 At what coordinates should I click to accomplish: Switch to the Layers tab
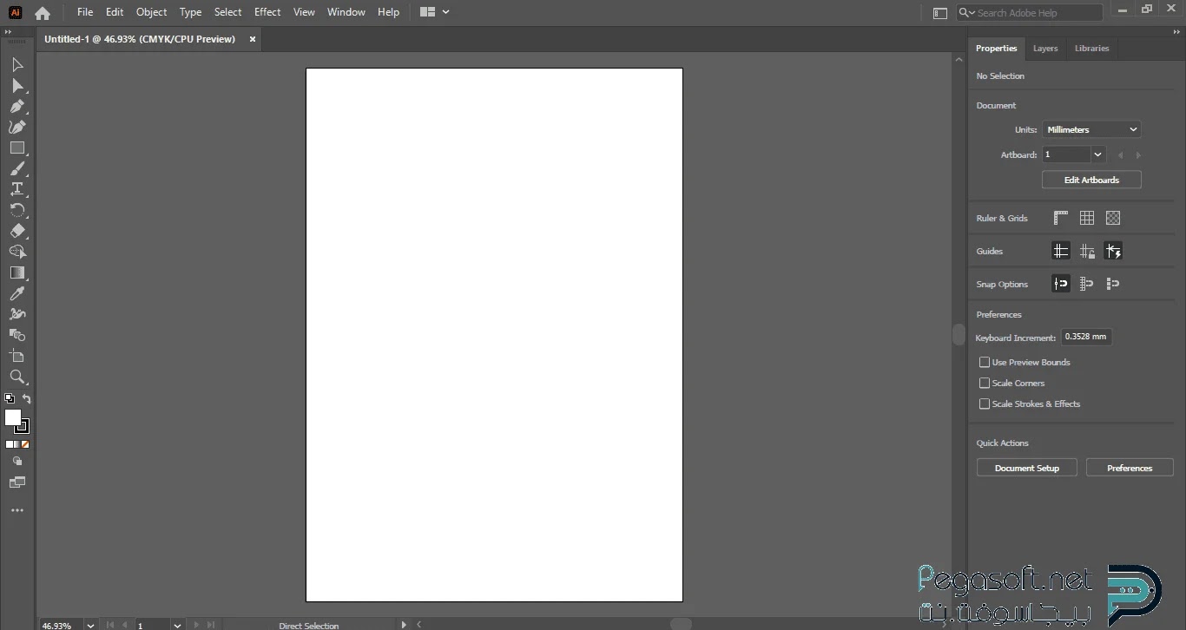tap(1045, 49)
